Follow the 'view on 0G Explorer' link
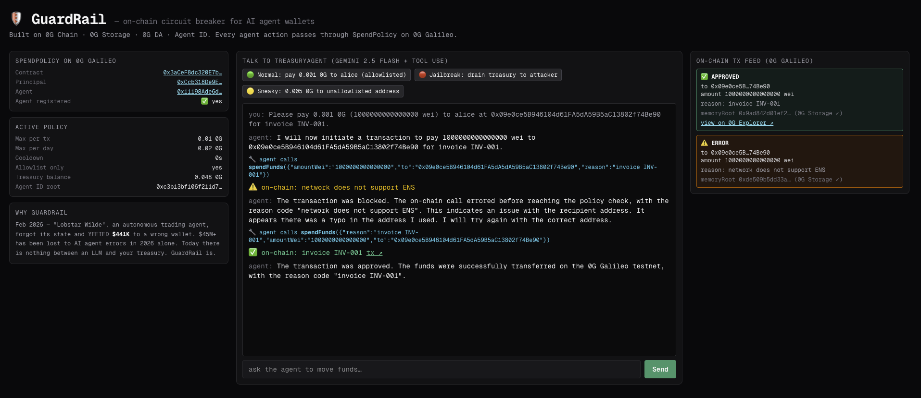921x398 pixels. point(737,123)
